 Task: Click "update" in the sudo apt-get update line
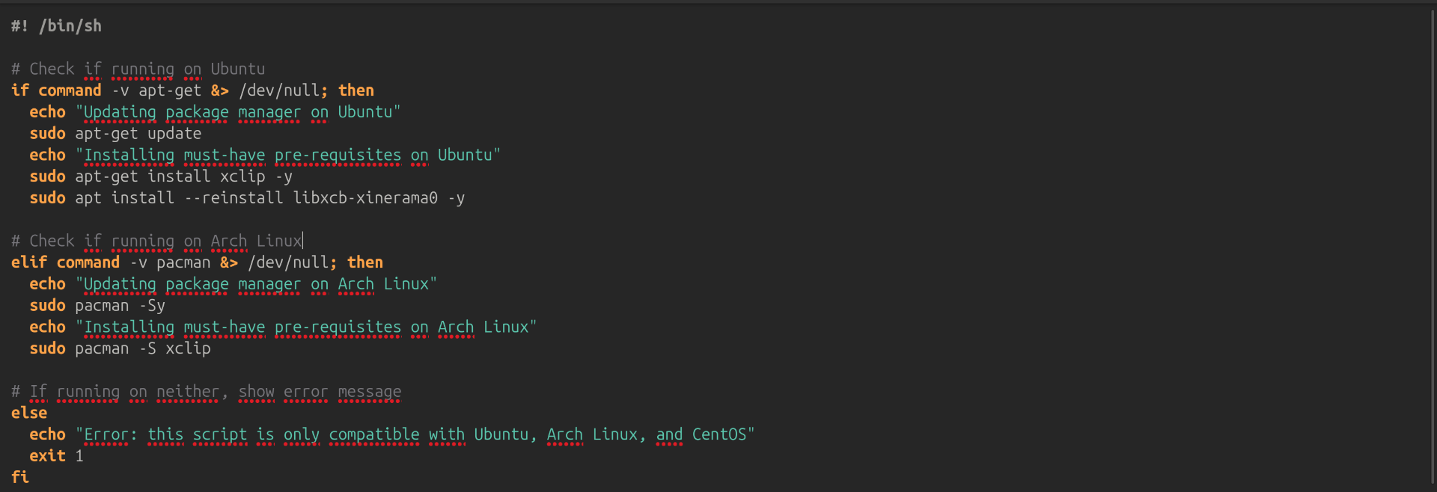(x=174, y=134)
